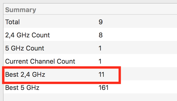Screen dimensions: 177x101
Task: Select the Total row label
Action: click(x=12, y=22)
